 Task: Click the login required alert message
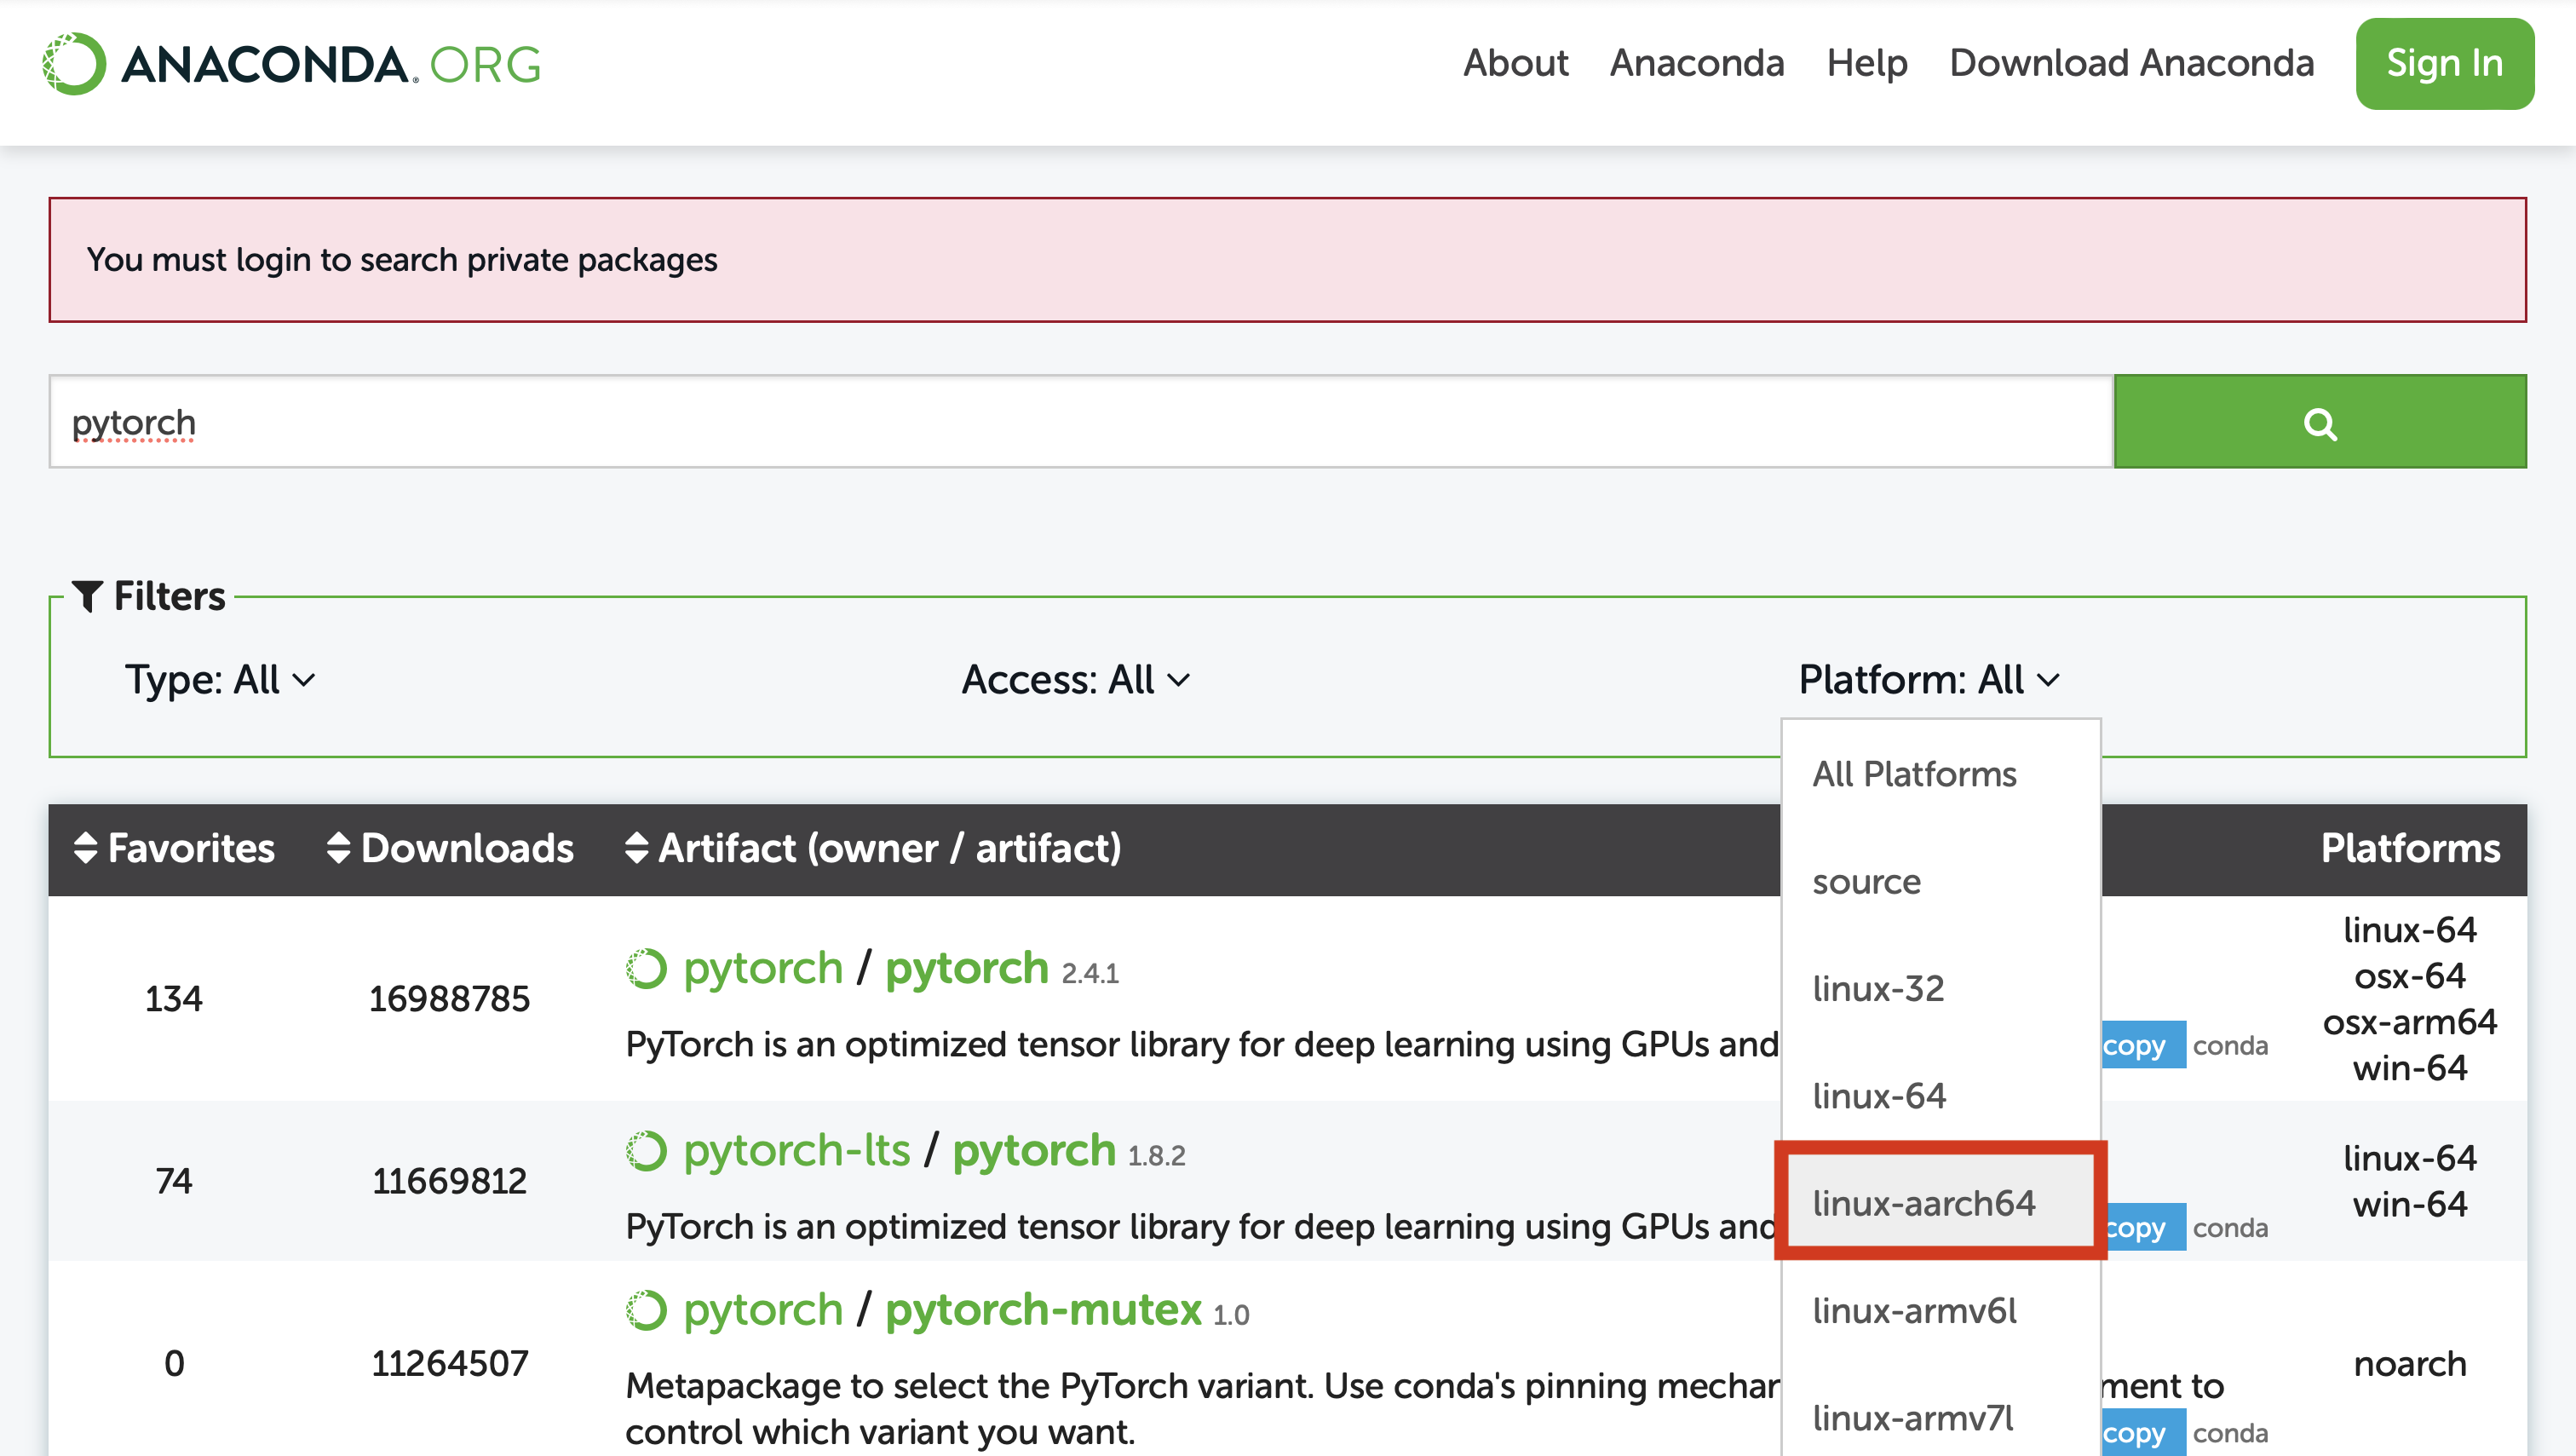tap(1287, 260)
